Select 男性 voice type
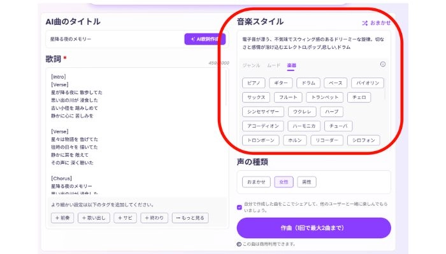The width and height of the screenshot is (446, 254). point(307,182)
